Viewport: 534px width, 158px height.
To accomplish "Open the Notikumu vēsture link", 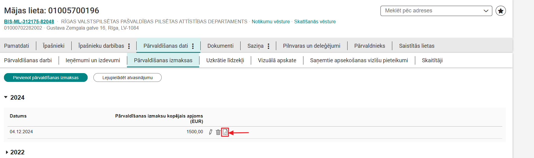I will [271, 22].
